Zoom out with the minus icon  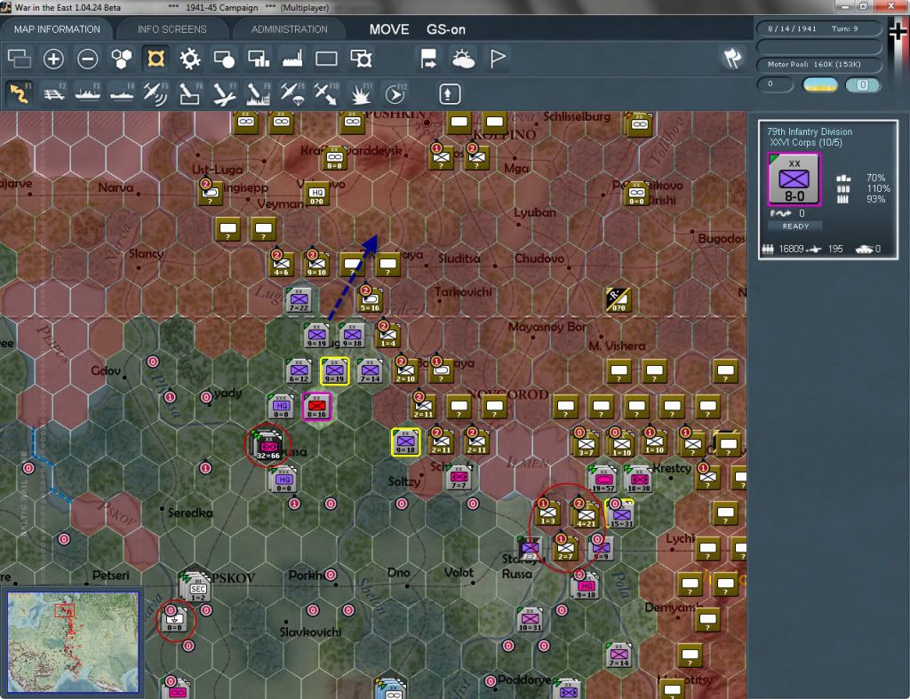tap(88, 59)
